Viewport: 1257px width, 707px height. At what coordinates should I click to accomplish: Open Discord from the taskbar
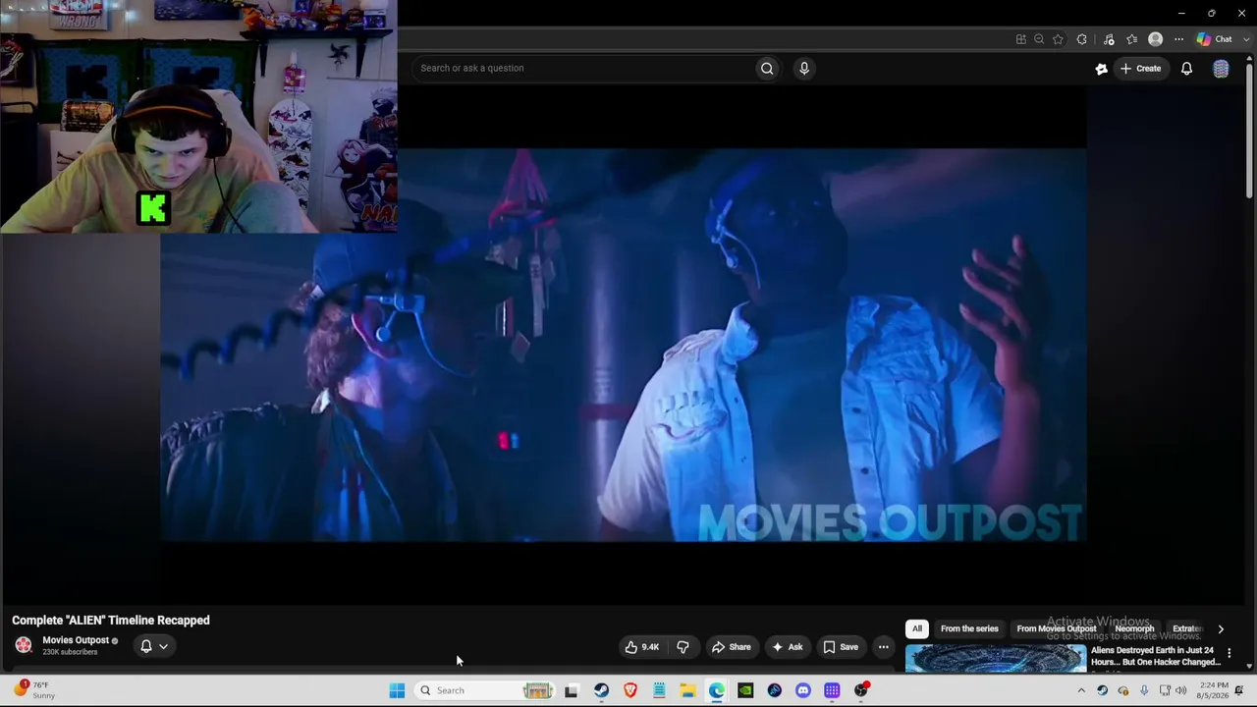(x=803, y=690)
